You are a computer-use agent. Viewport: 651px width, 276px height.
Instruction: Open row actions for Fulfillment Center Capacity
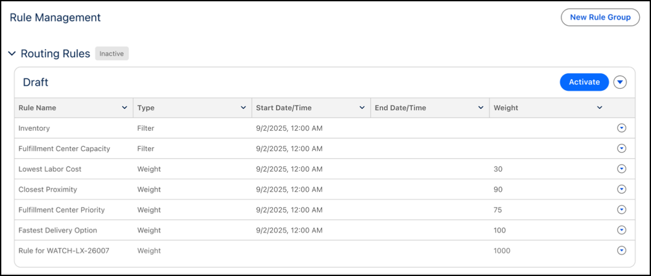pyautogui.click(x=621, y=148)
